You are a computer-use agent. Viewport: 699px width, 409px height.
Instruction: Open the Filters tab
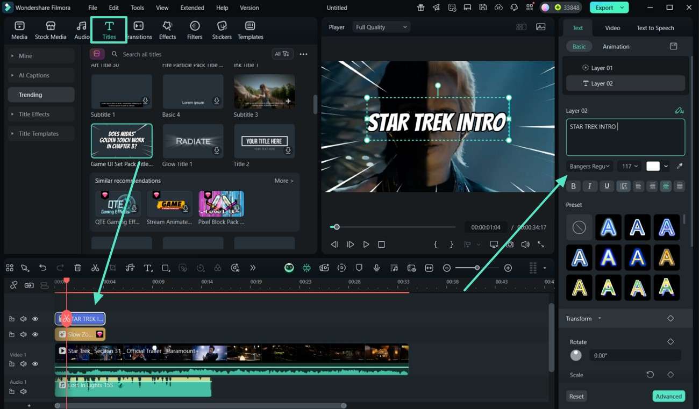click(x=195, y=31)
